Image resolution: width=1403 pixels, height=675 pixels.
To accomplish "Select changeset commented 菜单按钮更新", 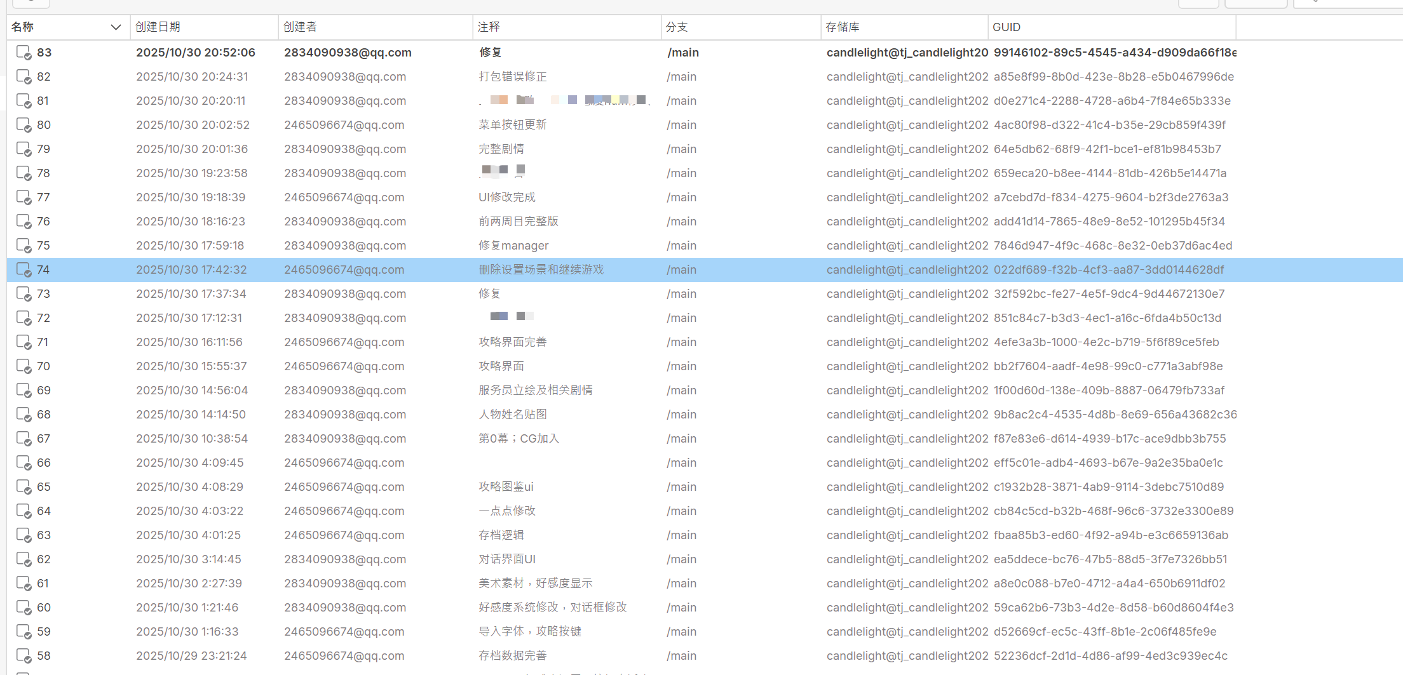I will [x=512, y=125].
